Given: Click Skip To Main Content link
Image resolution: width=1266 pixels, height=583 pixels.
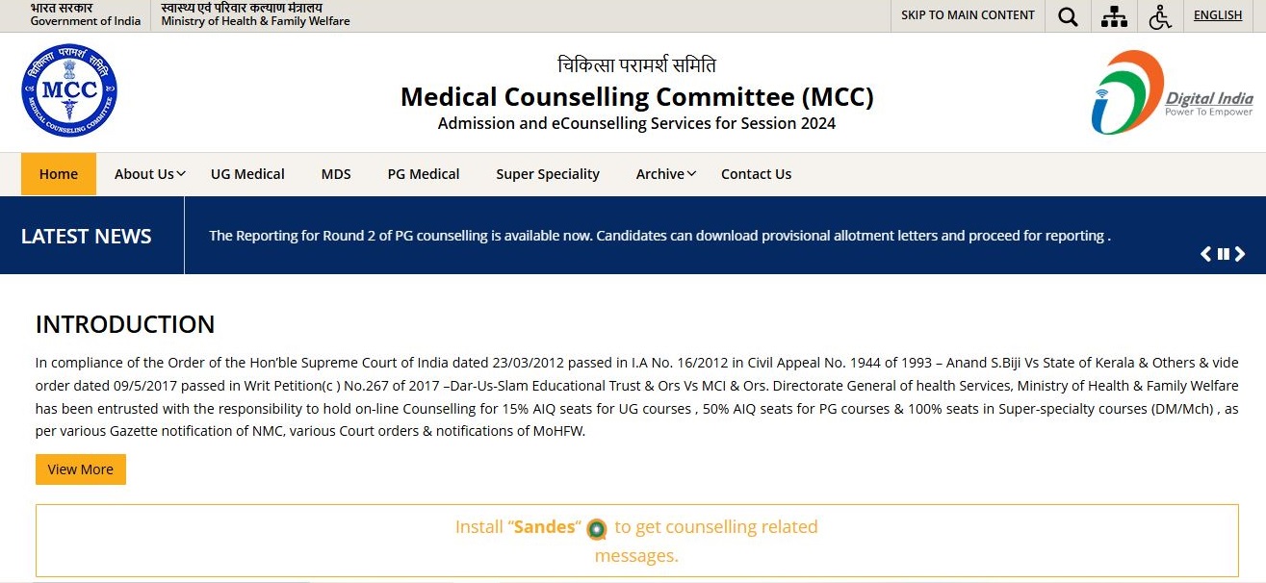Looking at the screenshot, I should click(x=968, y=15).
